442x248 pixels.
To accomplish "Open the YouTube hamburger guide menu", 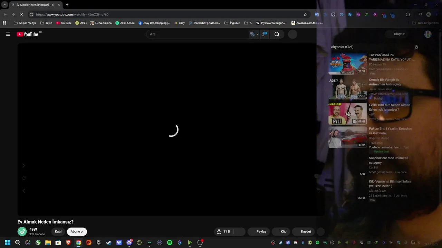I will click(x=8, y=34).
